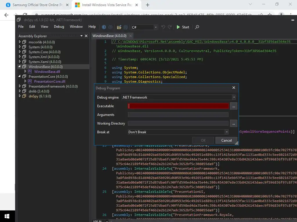The height and width of the screenshot is (222, 297).
Task: Open a file with the folder icon
Action: tap(119, 27)
